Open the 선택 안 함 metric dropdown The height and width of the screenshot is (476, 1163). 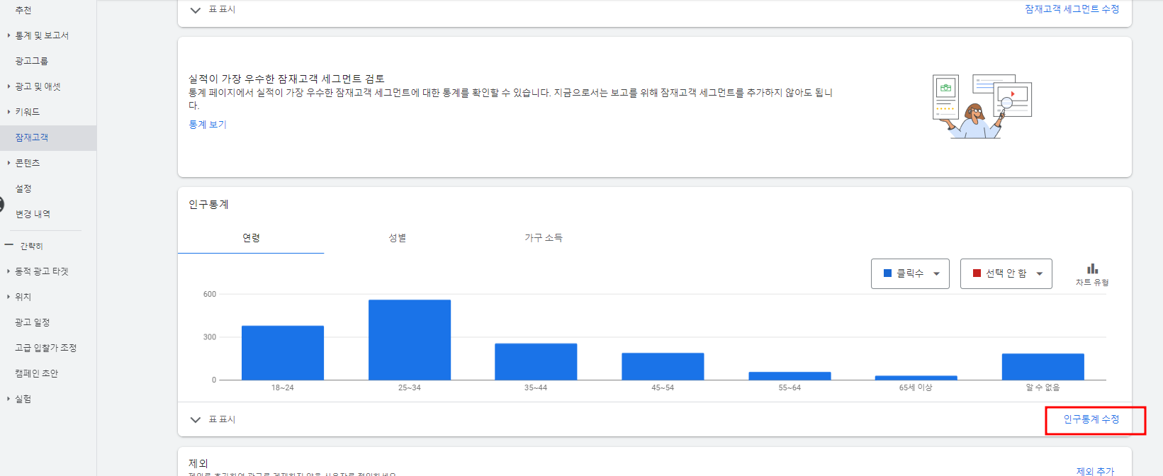click(x=1006, y=273)
